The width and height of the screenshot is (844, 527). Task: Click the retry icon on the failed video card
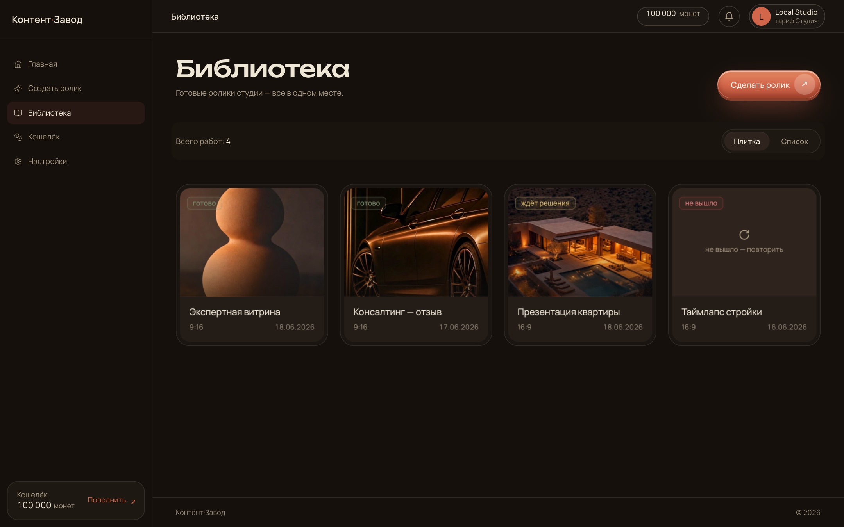[744, 235]
